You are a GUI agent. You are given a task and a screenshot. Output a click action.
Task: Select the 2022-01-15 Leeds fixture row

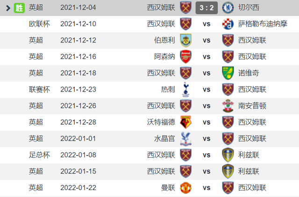149,171
